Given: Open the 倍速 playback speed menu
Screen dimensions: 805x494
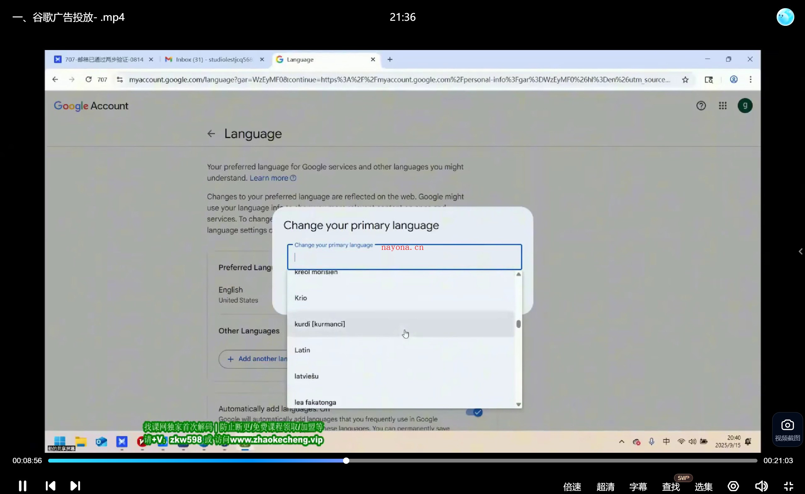Looking at the screenshot, I should 572,487.
